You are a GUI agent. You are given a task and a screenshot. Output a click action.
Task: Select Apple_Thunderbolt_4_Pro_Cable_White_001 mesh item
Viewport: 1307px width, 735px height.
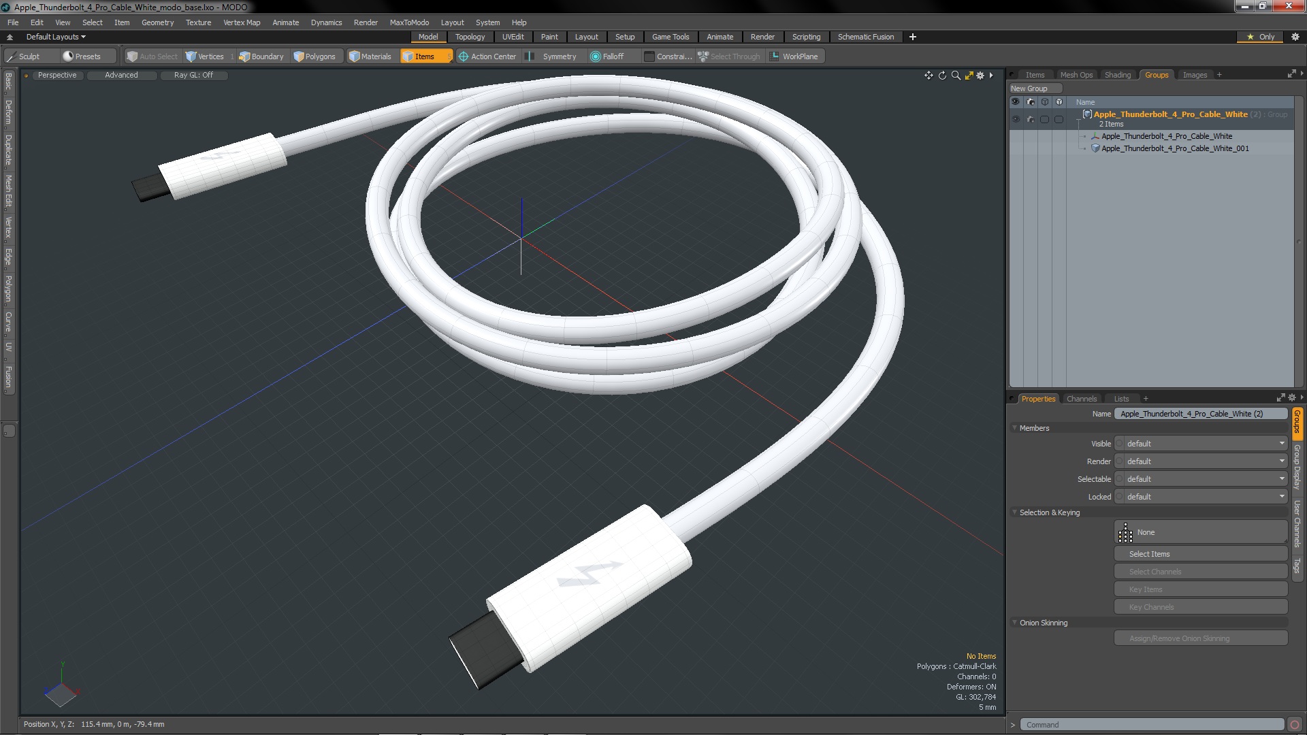(x=1175, y=148)
